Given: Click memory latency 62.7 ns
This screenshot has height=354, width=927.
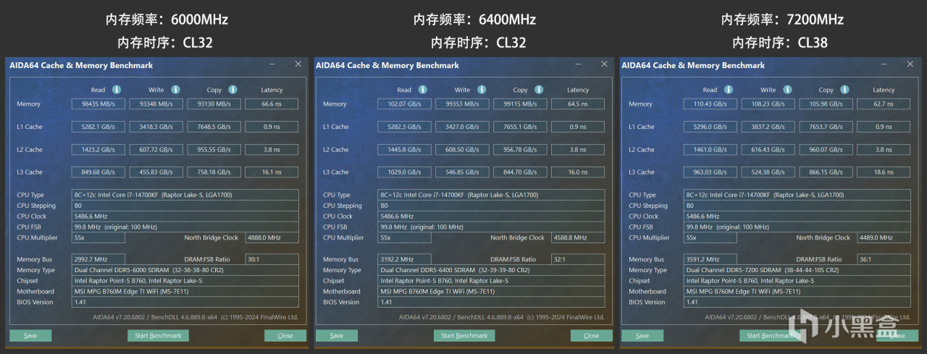Looking at the screenshot, I should tap(884, 104).
